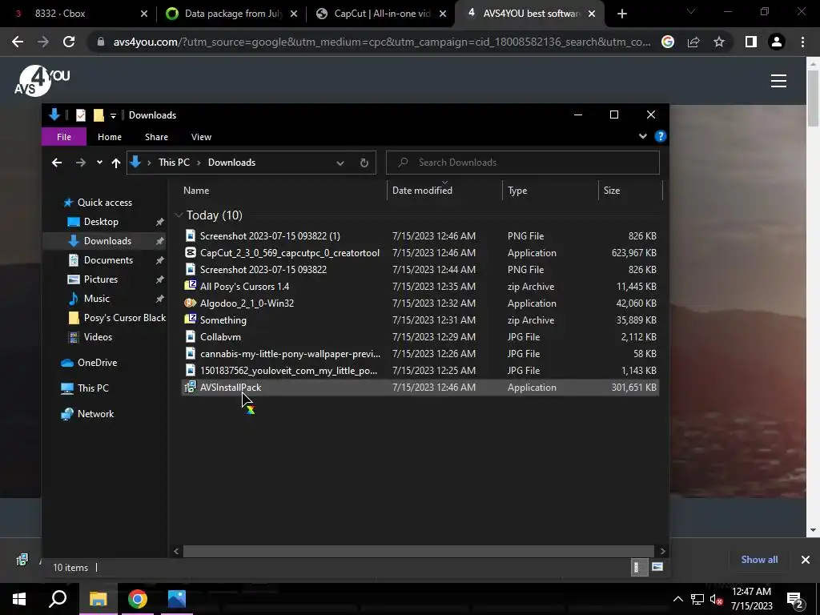The height and width of the screenshot is (615, 820).
Task: Show hidden system tray icons
Action: [x=677, y=599]
